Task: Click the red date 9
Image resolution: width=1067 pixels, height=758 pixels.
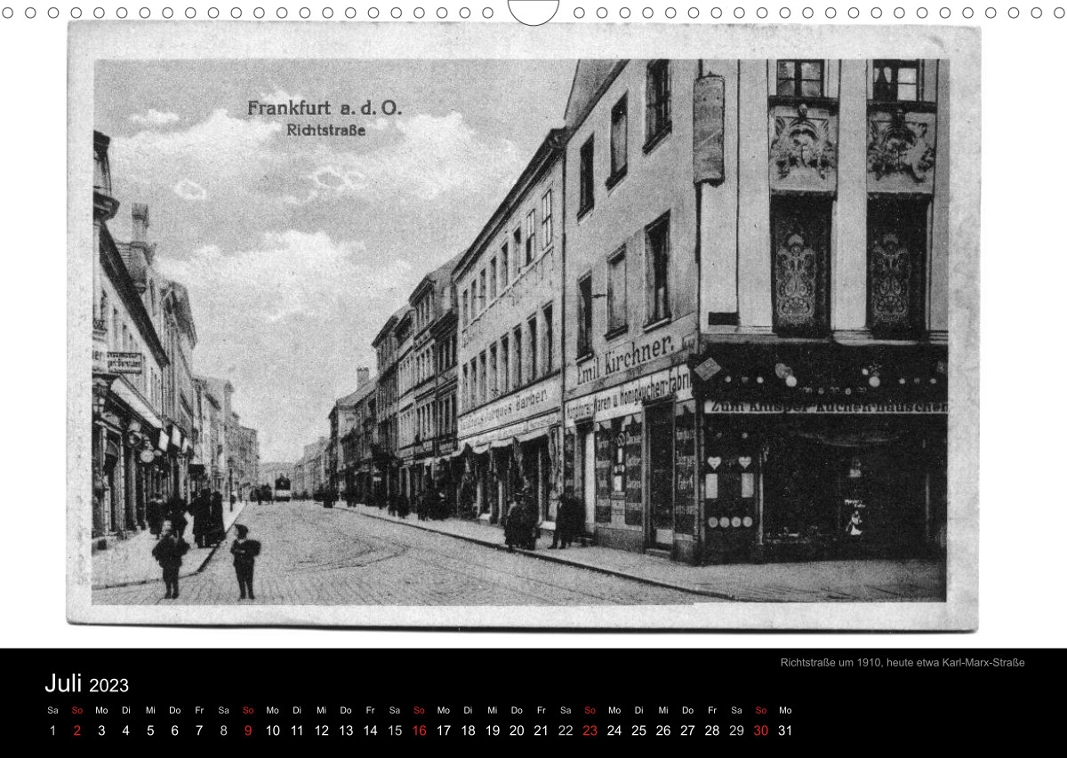Action: [248, 730]
